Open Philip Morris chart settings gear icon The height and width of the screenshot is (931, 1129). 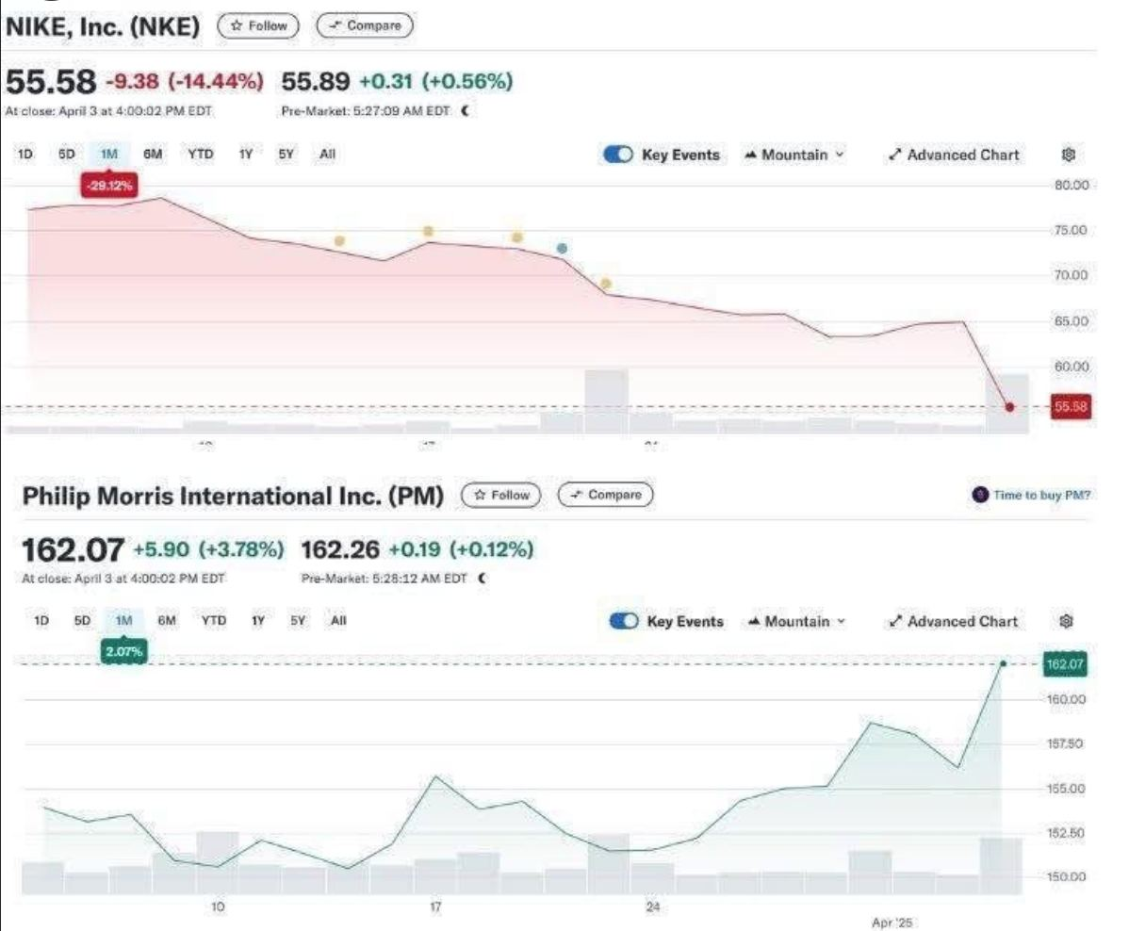coord(1067,622)
